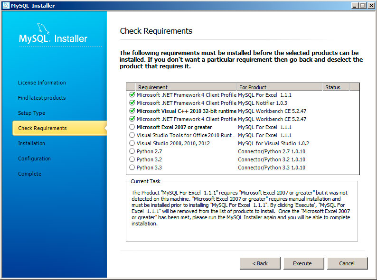This screenshot has height=280, width=377.
Task: Click 'MySQL for Visual Studio 1.0.2' product cell
Action: [273, 143]
